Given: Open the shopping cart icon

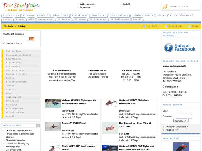Looking at the screenshot, I should (x=165, y=6).
